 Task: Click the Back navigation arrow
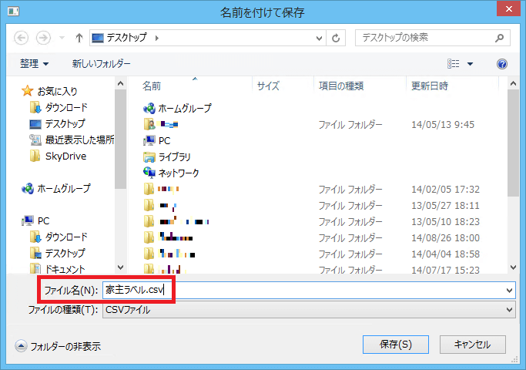tap(21, 37)
